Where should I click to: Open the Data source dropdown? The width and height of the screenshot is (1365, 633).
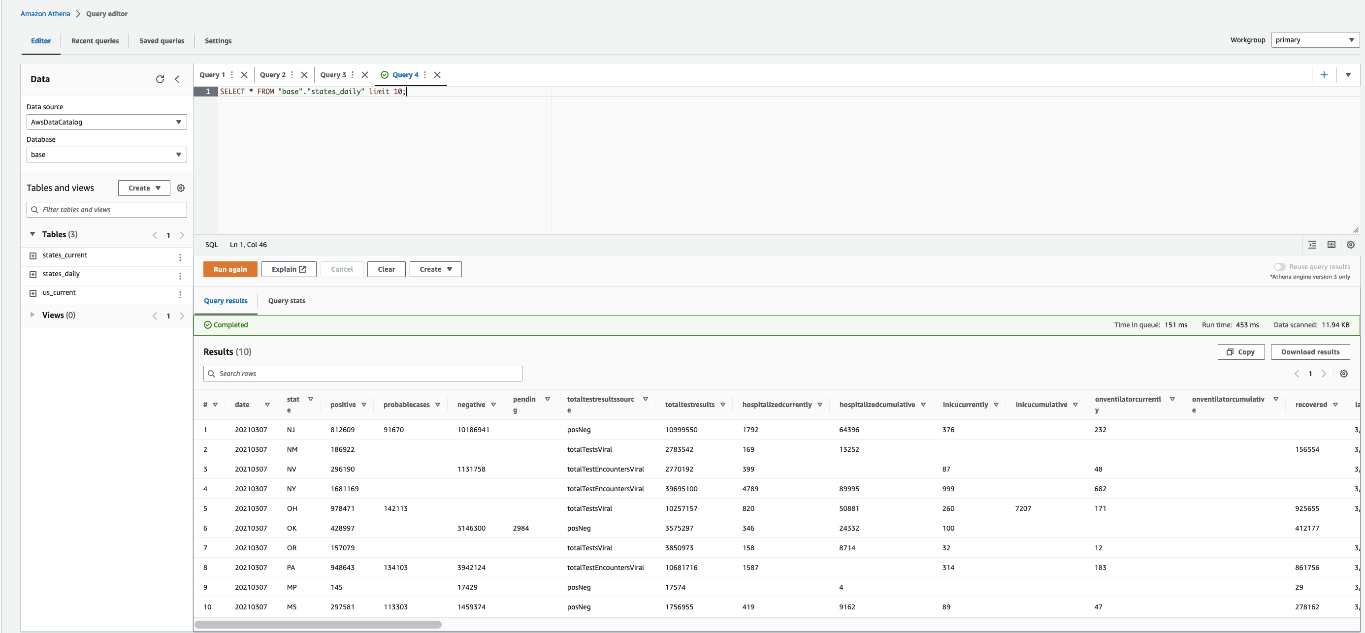pyautogui.click(x=106, y=122)
